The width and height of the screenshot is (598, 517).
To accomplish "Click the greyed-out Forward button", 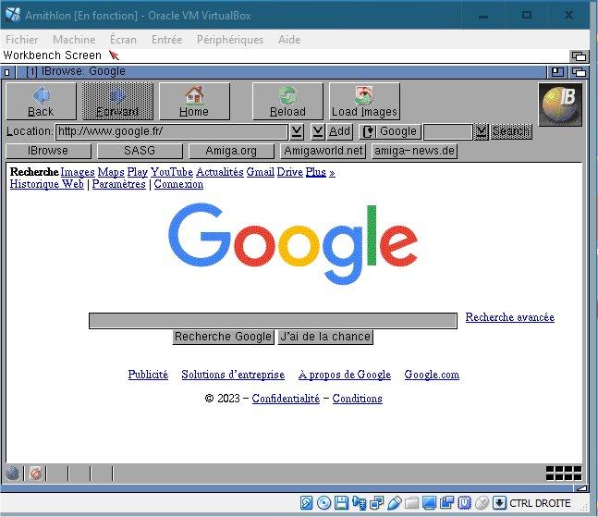I will tap(117, 102).
